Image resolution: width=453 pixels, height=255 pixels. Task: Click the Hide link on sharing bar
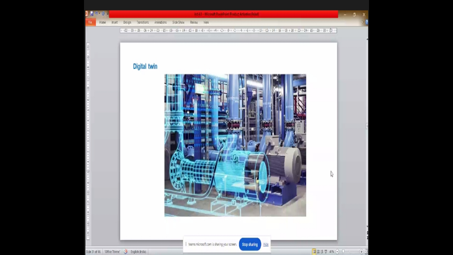point(266,244)
